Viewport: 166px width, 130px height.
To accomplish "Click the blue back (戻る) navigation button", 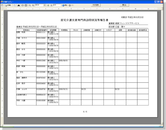I will coord(65,5).
